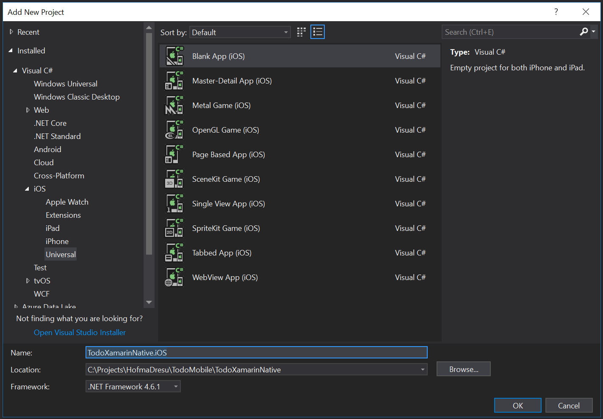603x419 pixels.
Task: Select Windows Universal category
Action: [66, 84]
